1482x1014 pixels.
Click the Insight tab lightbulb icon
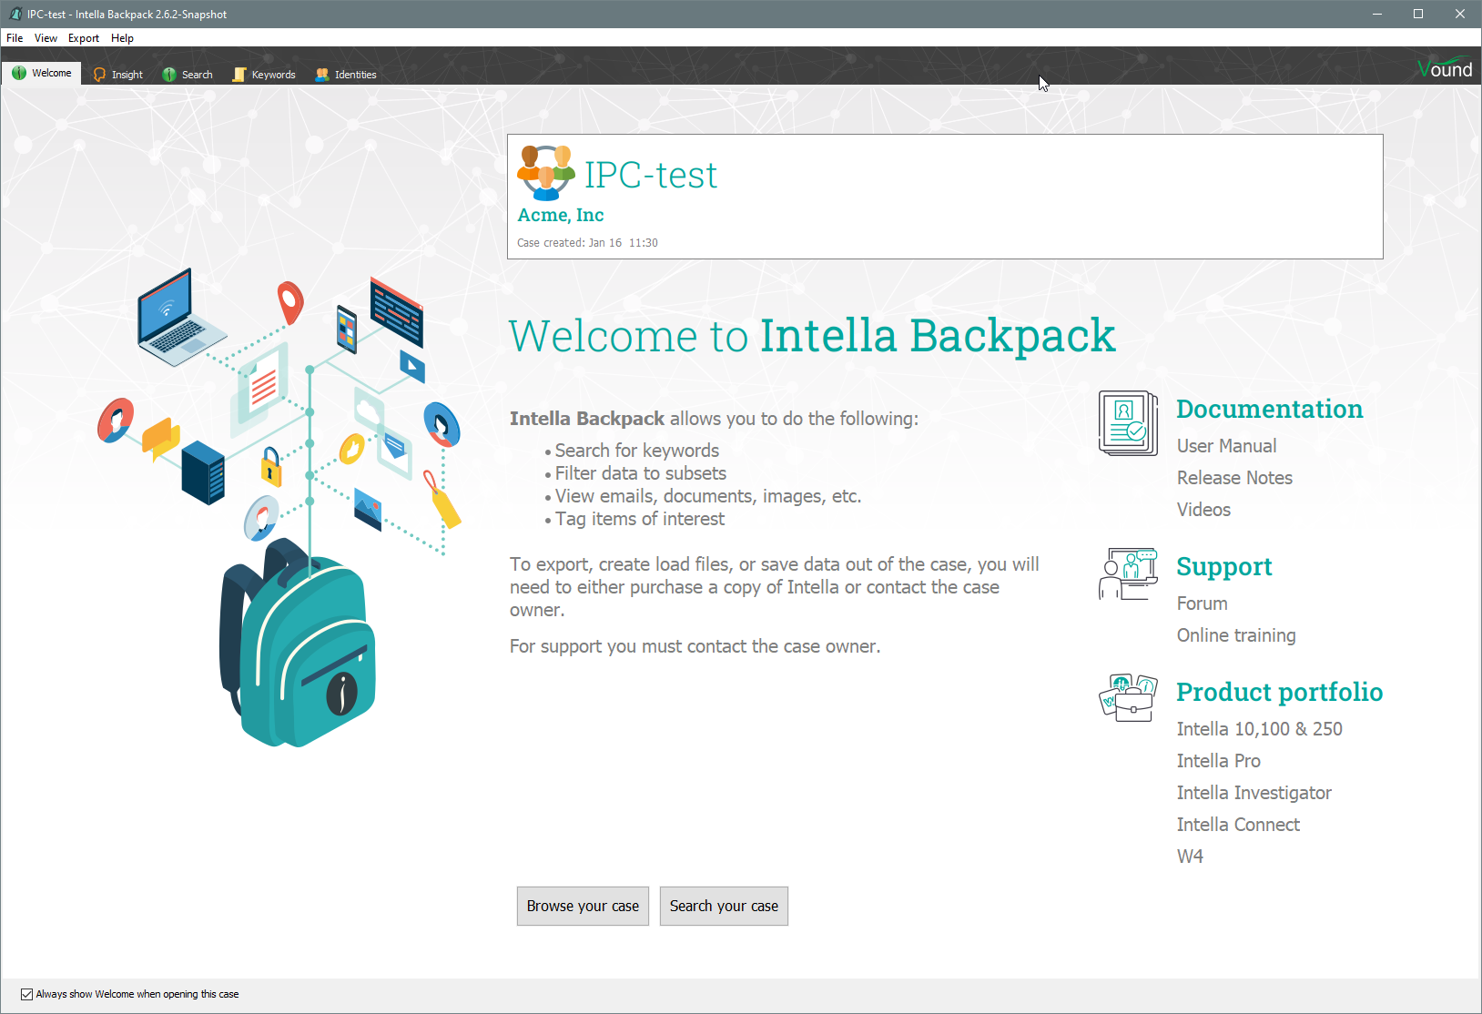click(x=99, y=75)
